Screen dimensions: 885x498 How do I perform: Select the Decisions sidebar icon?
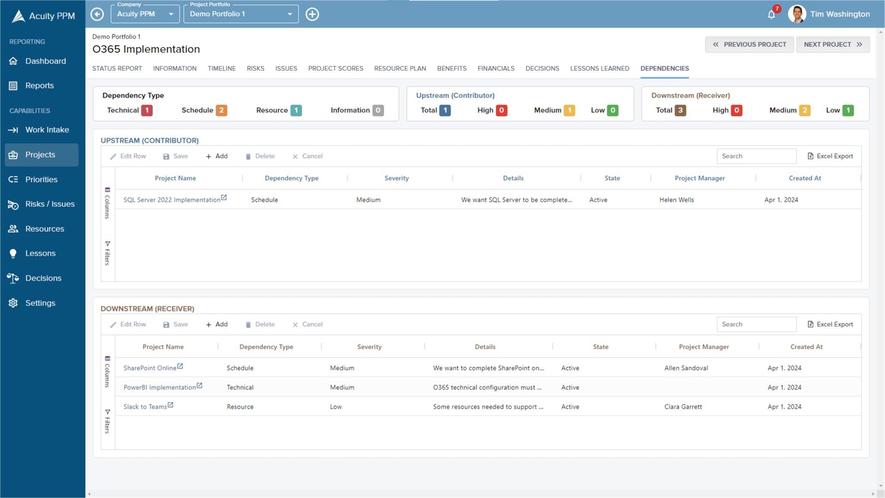[13, 278]
